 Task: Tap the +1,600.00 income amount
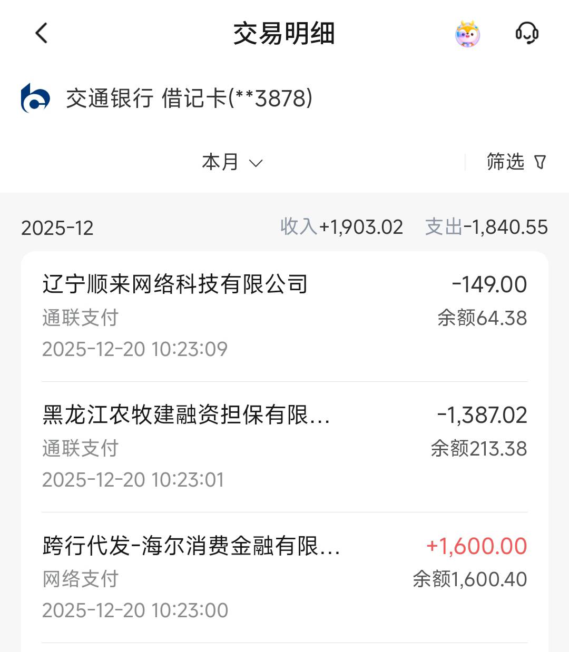pyautogui.click(x=476, y=546)
